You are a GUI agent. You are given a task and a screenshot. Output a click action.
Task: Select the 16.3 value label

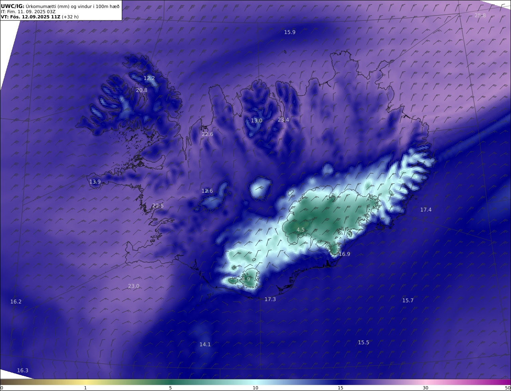tap(23, 370)
